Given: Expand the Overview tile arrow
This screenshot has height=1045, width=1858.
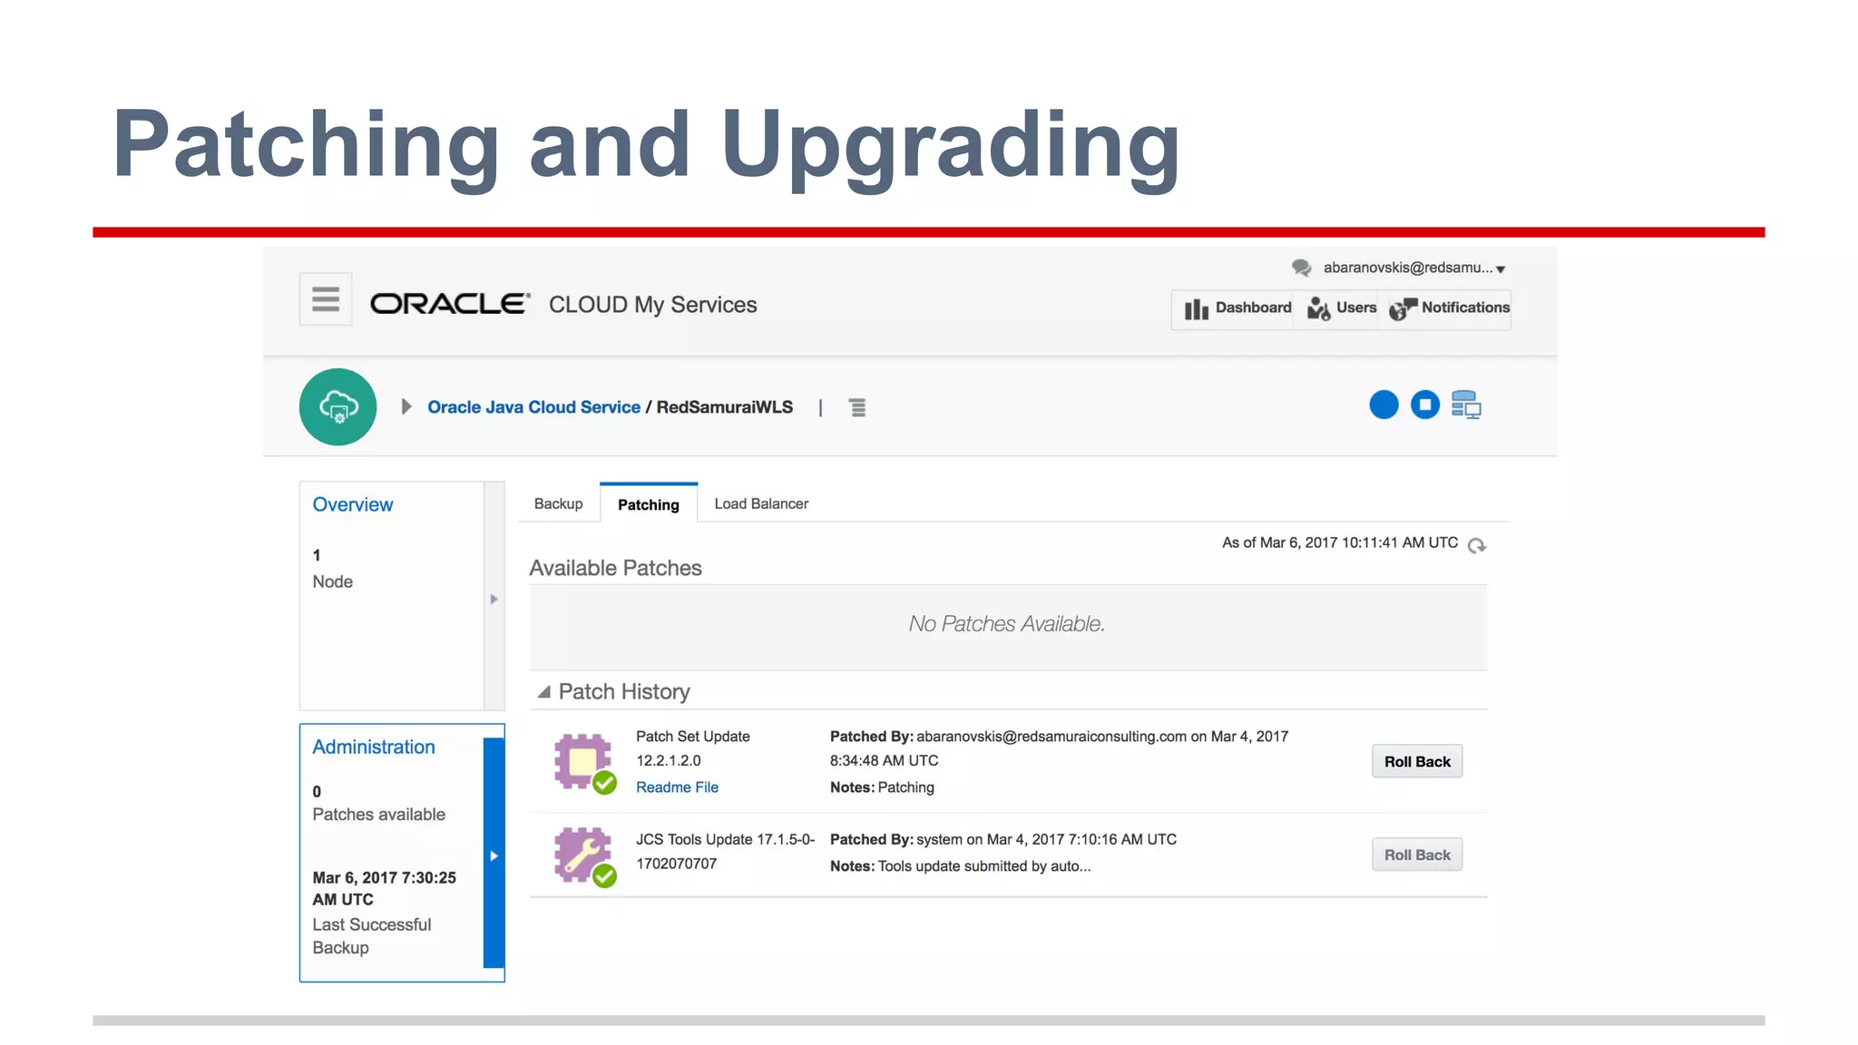Looking at the screenshot, I should pyautogui.click(x=494, y=599).
